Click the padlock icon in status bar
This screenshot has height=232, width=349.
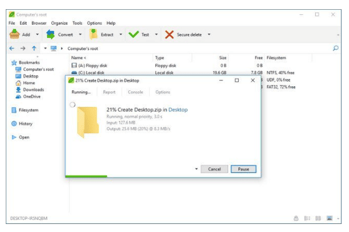(296, 218)
